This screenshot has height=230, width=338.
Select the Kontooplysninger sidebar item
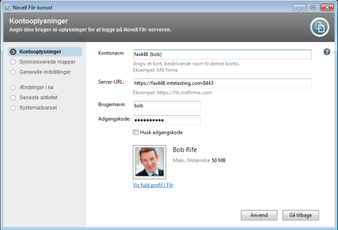tap(45, 52)
